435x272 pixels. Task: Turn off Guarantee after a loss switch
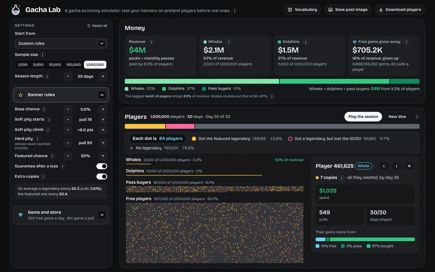click(102, 166)
